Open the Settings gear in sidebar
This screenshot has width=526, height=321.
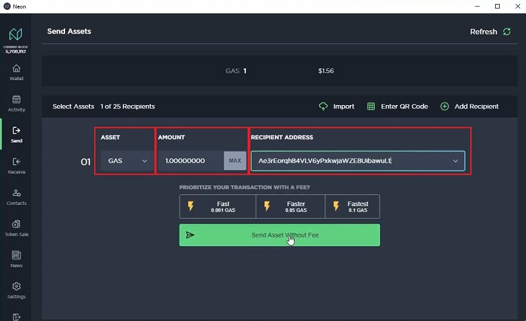[x=16, y=289]
